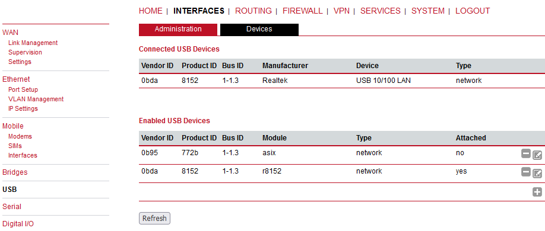Open Ethernet VLAN Management page
The height and width of the screenshot is (231, 545).
(36, 99)
